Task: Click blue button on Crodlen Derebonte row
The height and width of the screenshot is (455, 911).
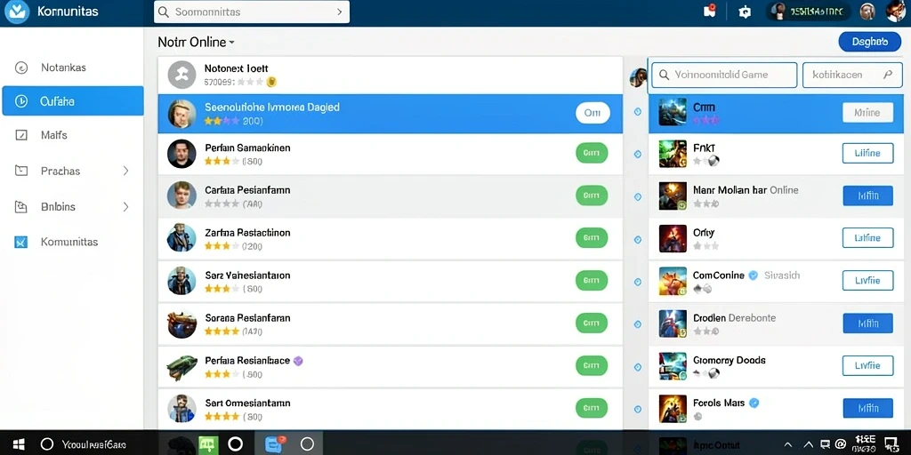Action: (868, 323)
